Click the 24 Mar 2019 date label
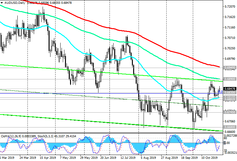Image resolution: width=237 pixels, height=161 pixels. 28,158
